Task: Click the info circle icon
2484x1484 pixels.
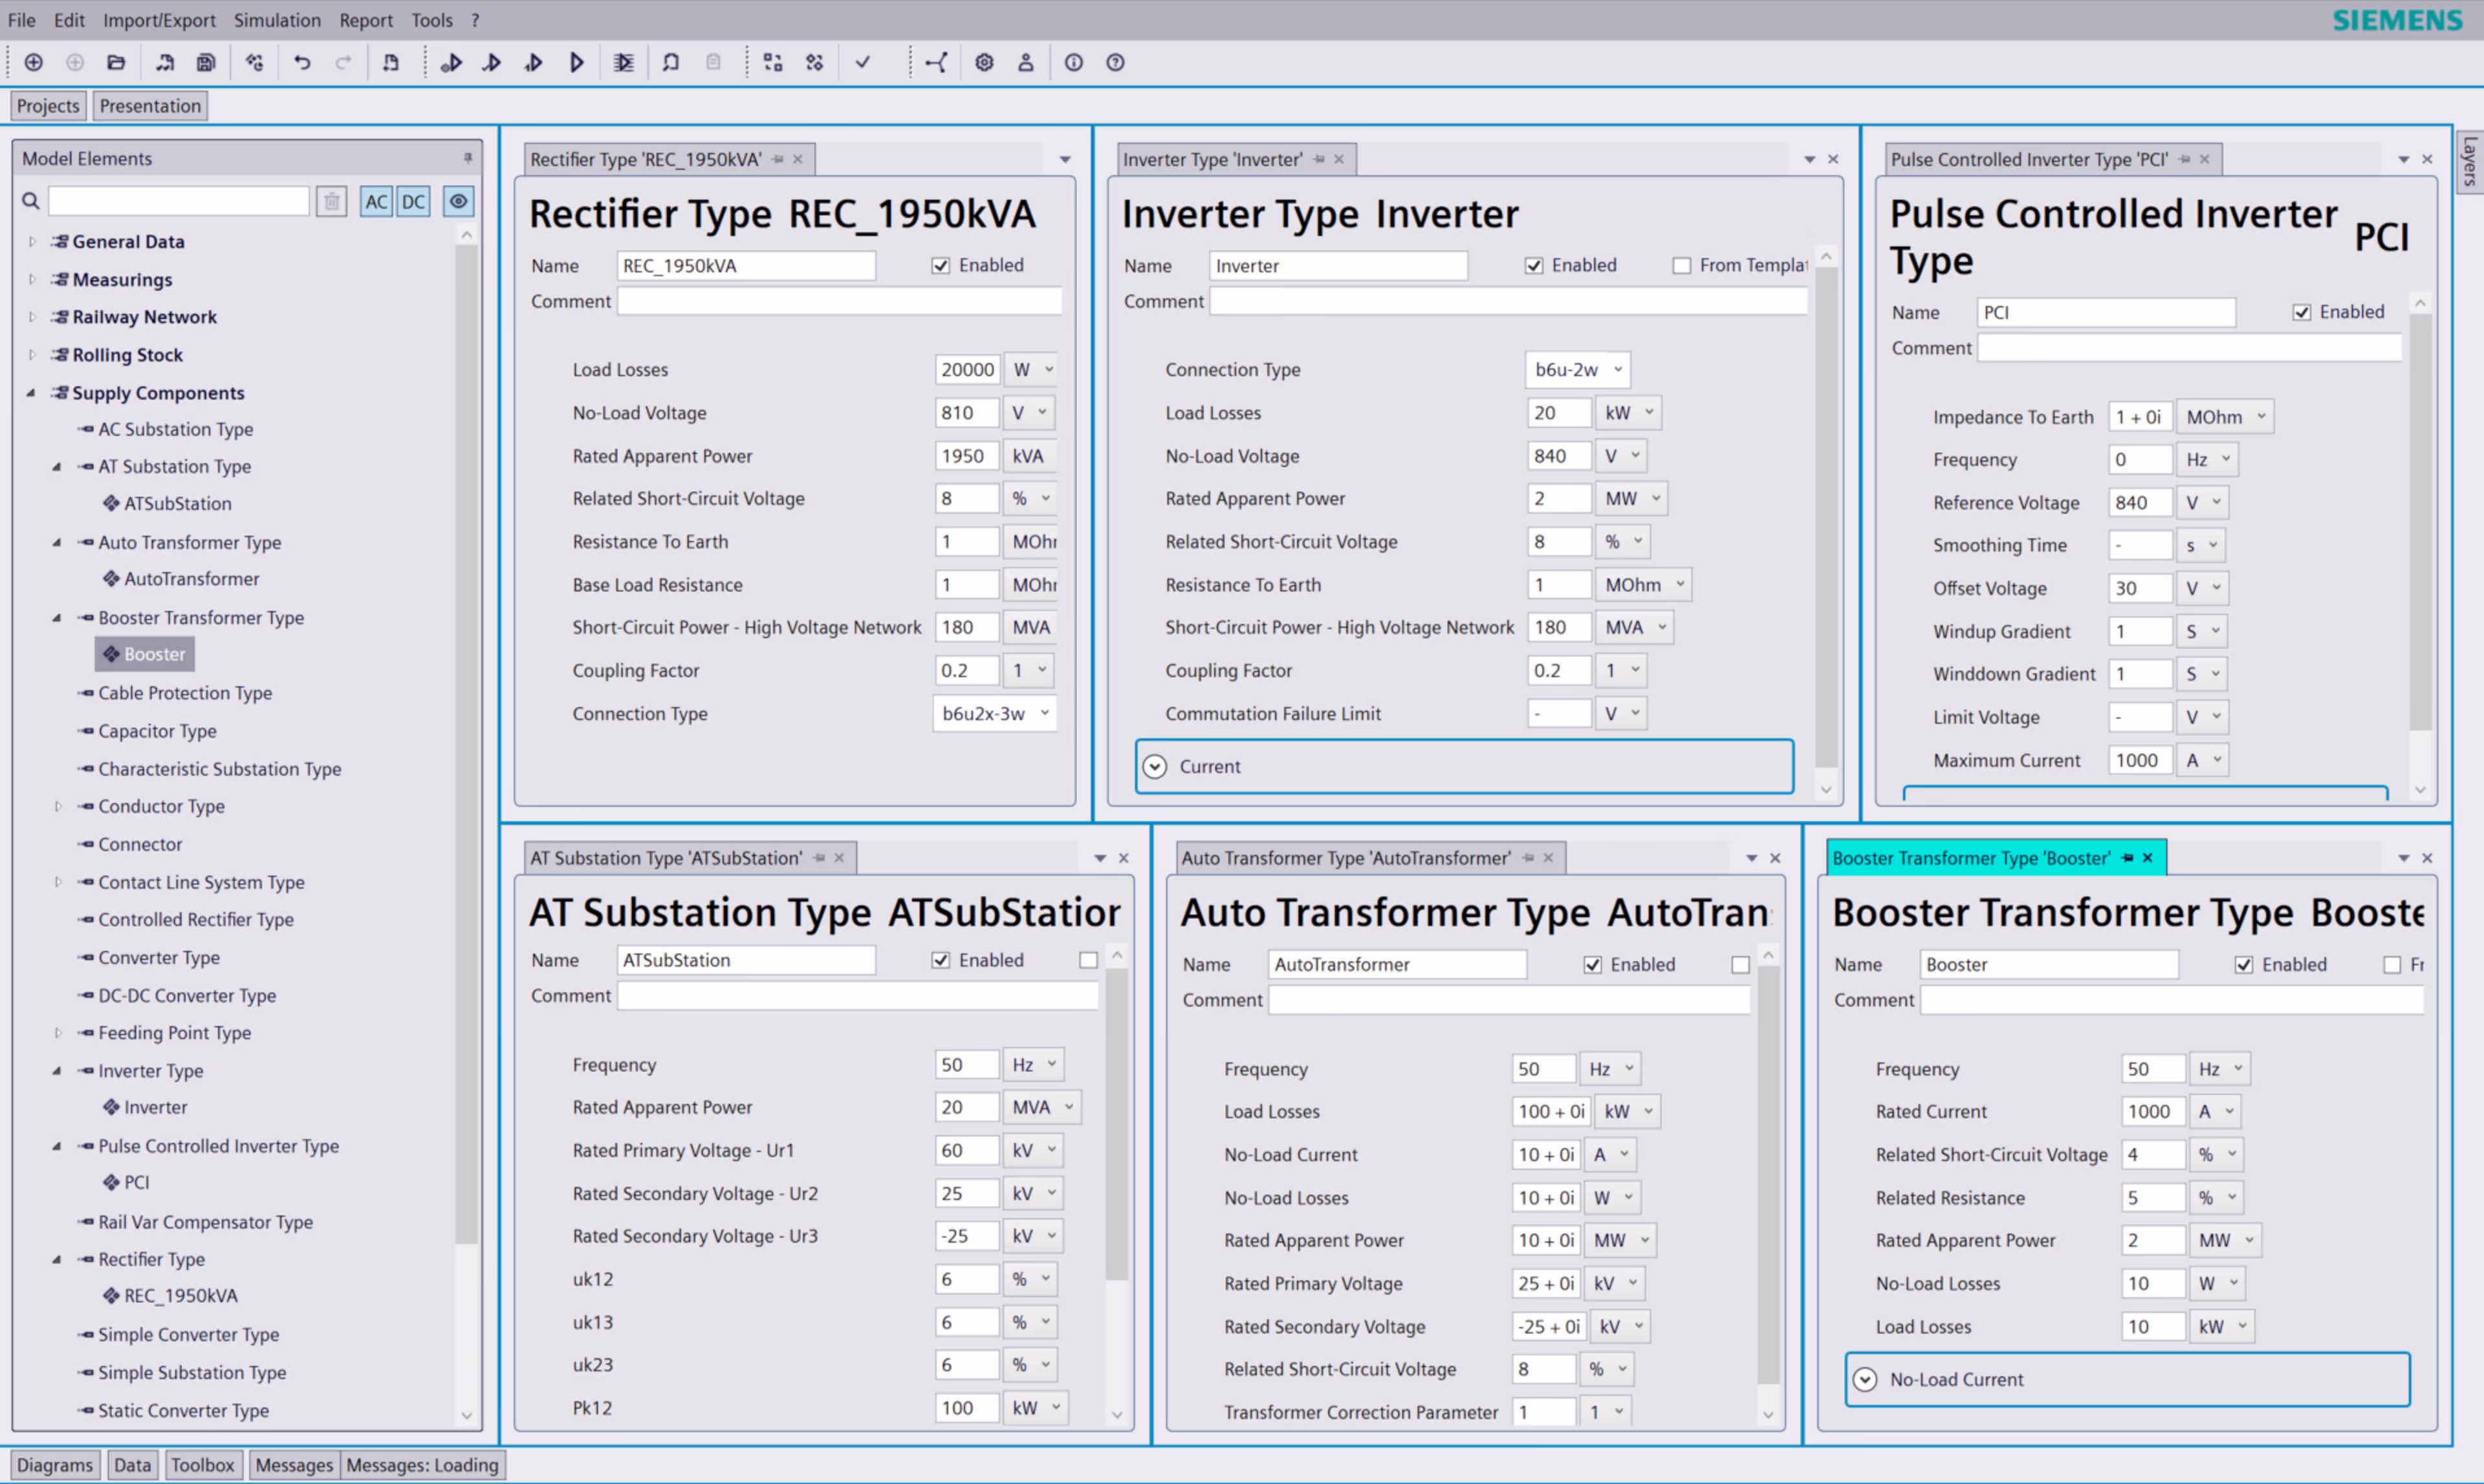Action: point(1073,63)
